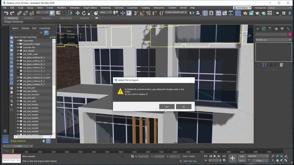The width and height of the screenshot is (294, 165).
Task: Activate the Select and Rotate tool
Action: pos(84,13)
